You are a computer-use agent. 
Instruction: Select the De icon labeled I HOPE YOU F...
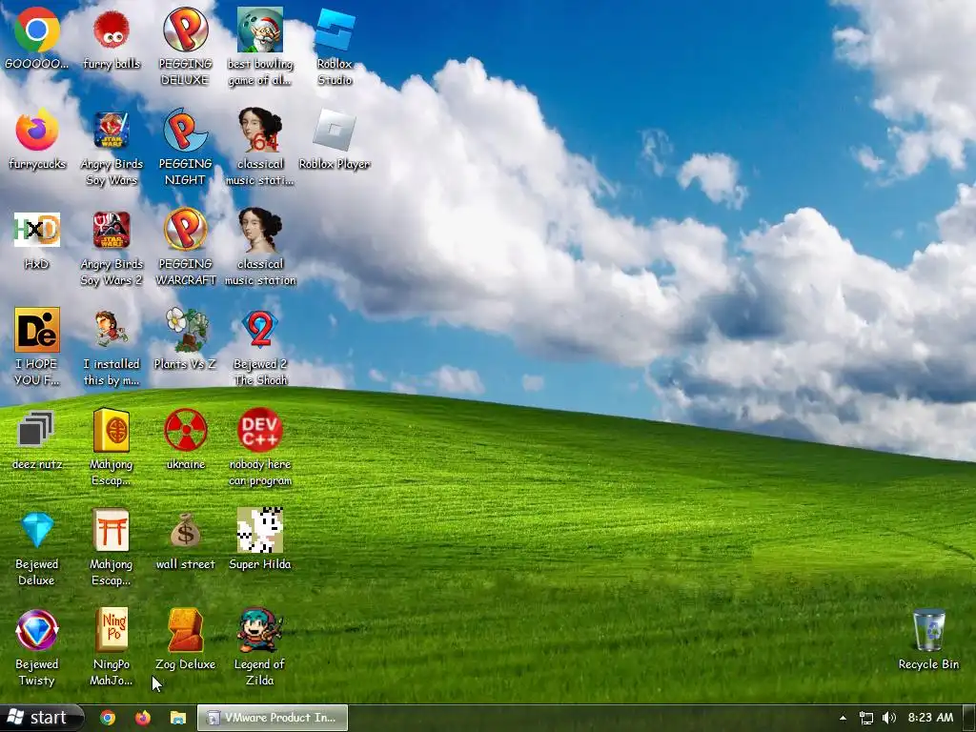point(37,330)
